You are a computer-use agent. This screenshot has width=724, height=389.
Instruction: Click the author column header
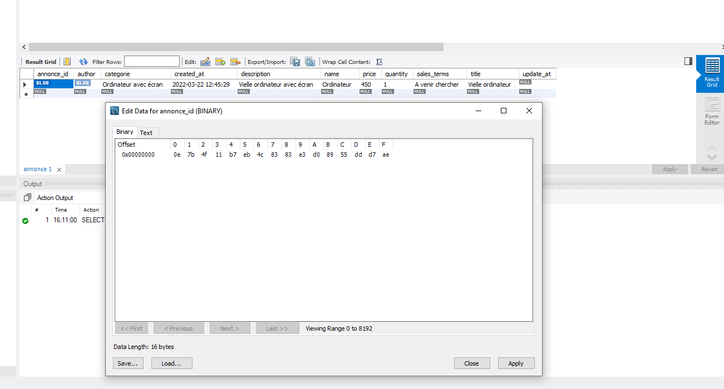[86, 74]
